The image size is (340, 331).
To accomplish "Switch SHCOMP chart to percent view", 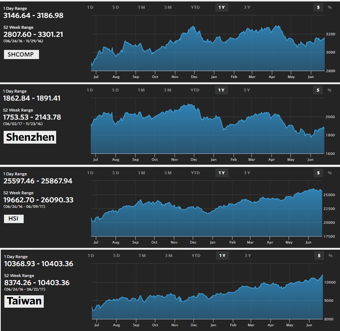I will click(330, 7).
